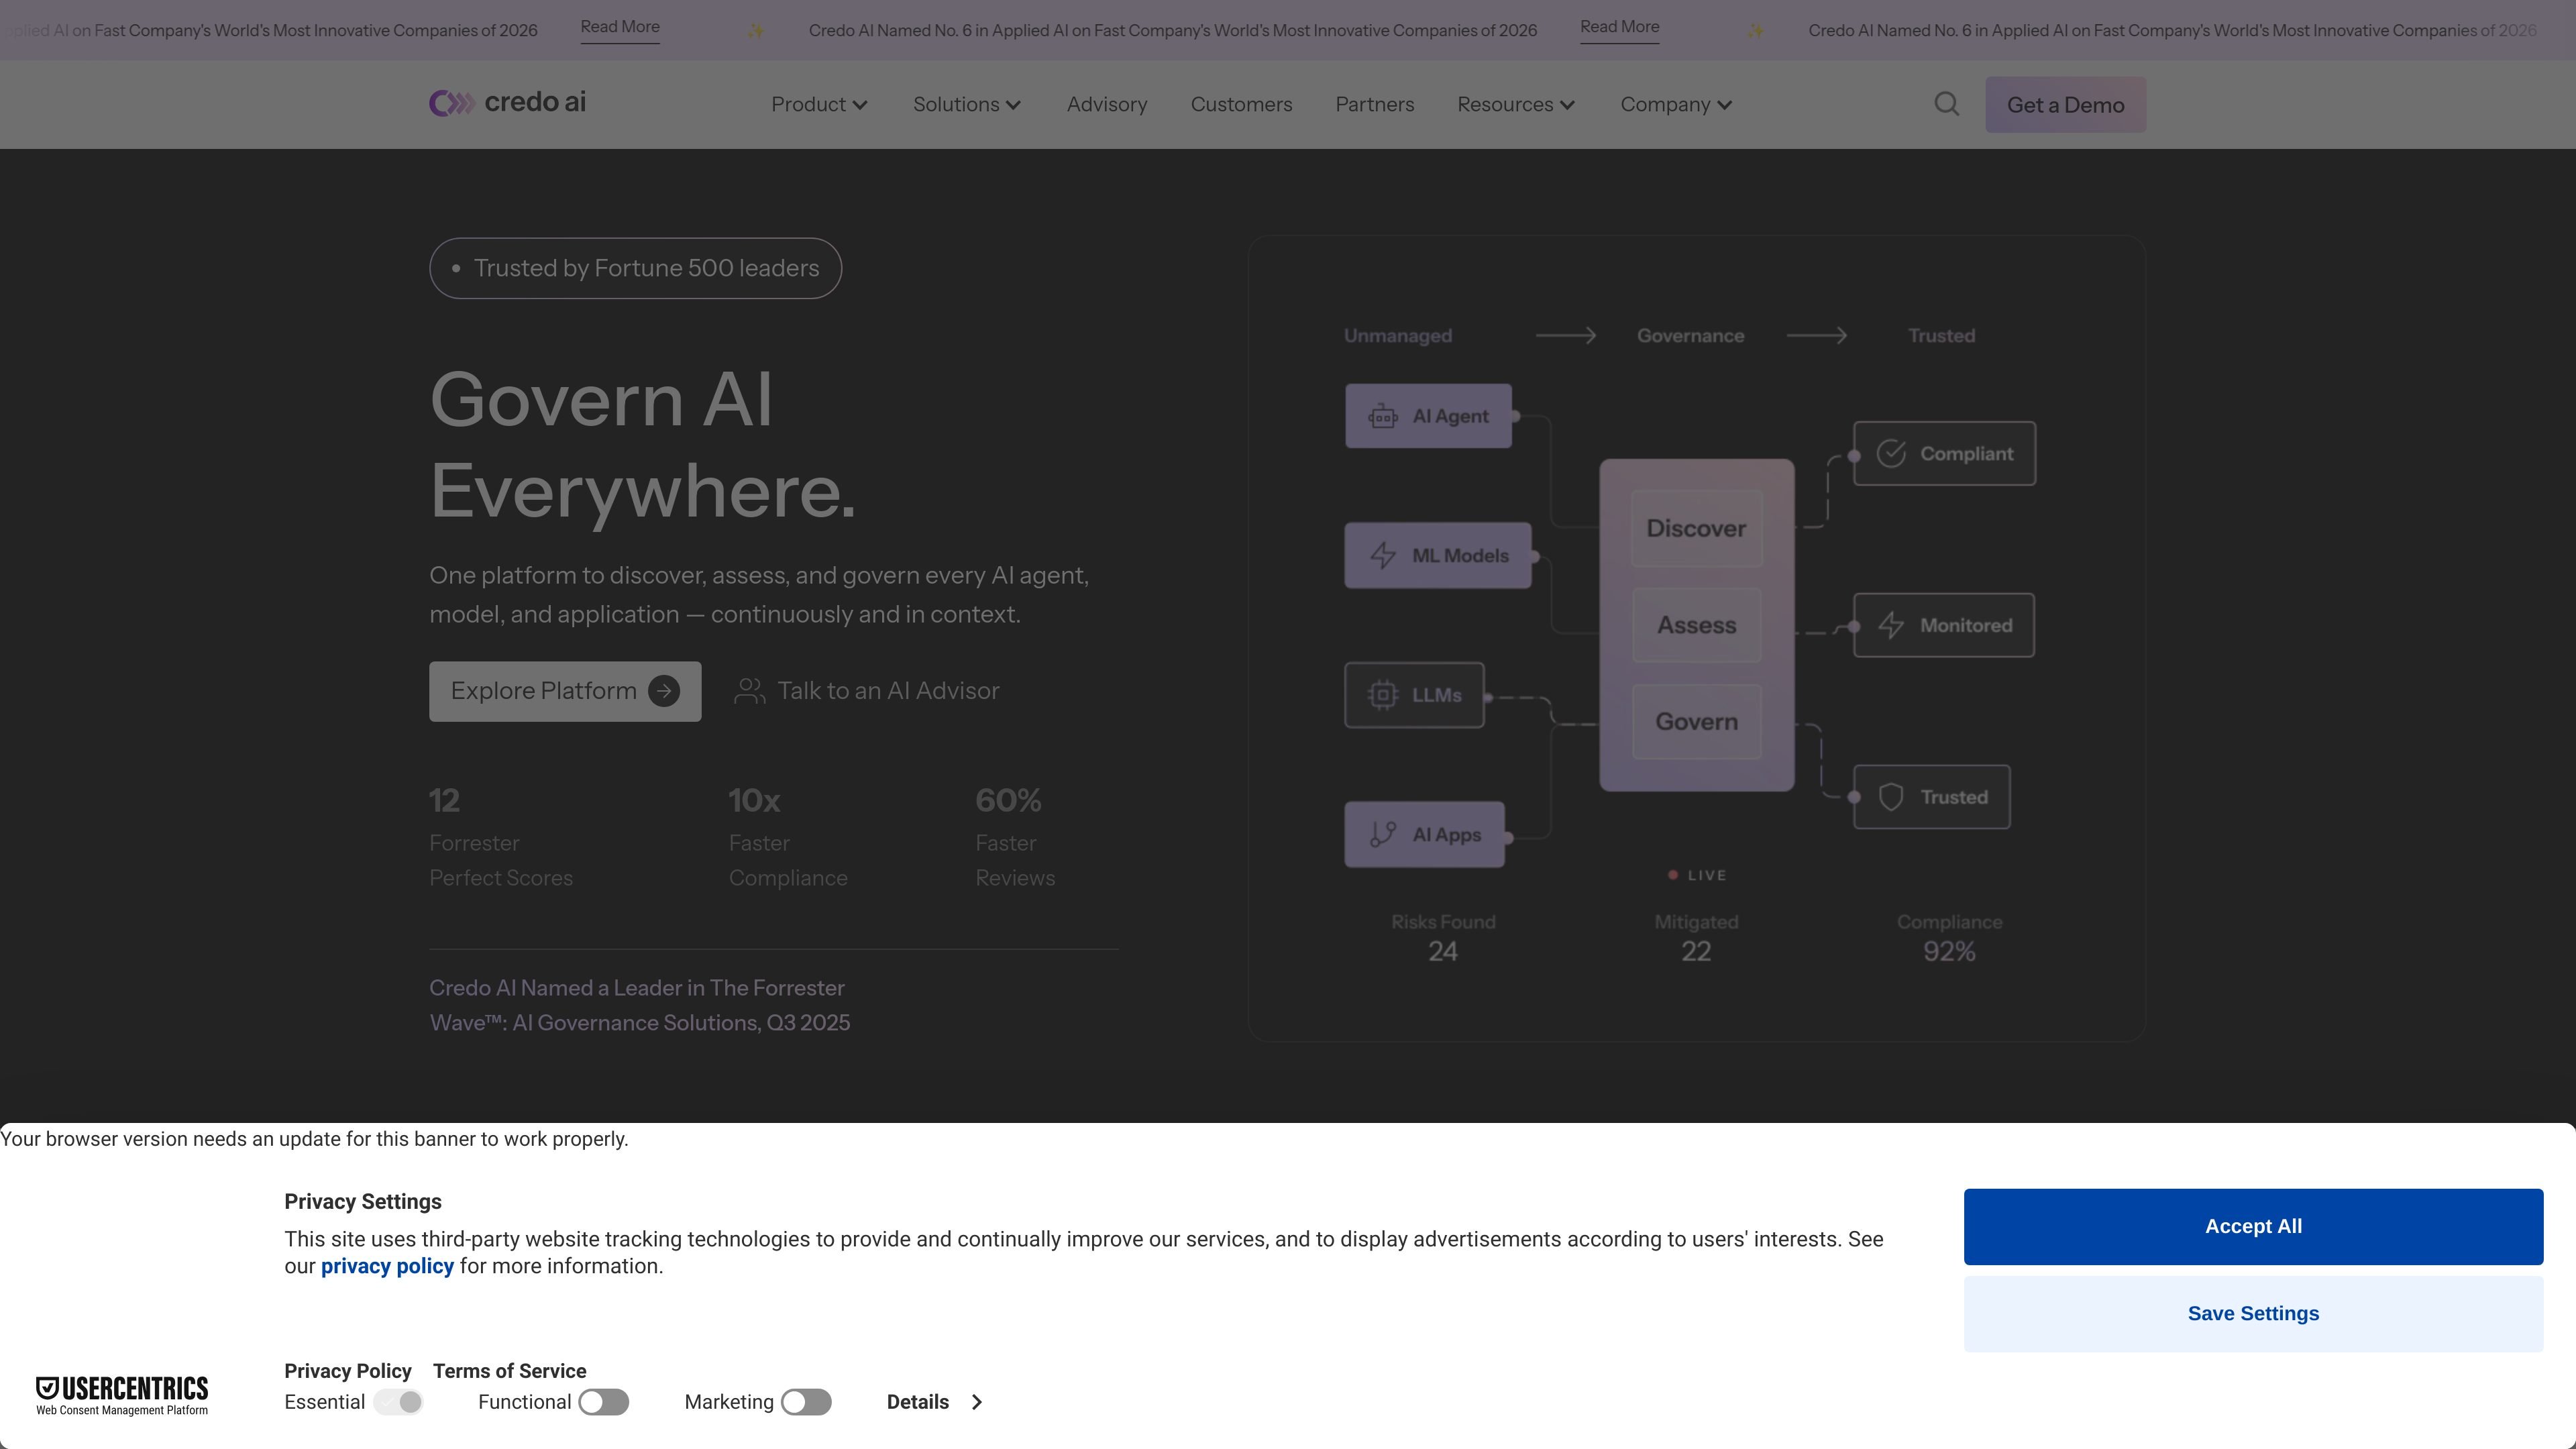Open the Partners nav item
This screenshot has height=1449, width=2576.
(1374, 104)
